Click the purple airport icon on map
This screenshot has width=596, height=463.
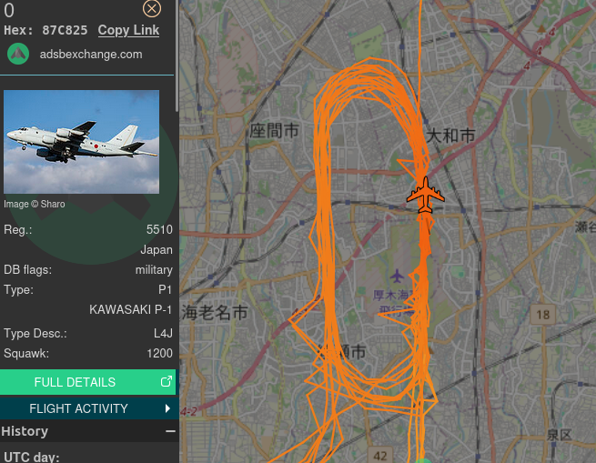click(397, 276)
